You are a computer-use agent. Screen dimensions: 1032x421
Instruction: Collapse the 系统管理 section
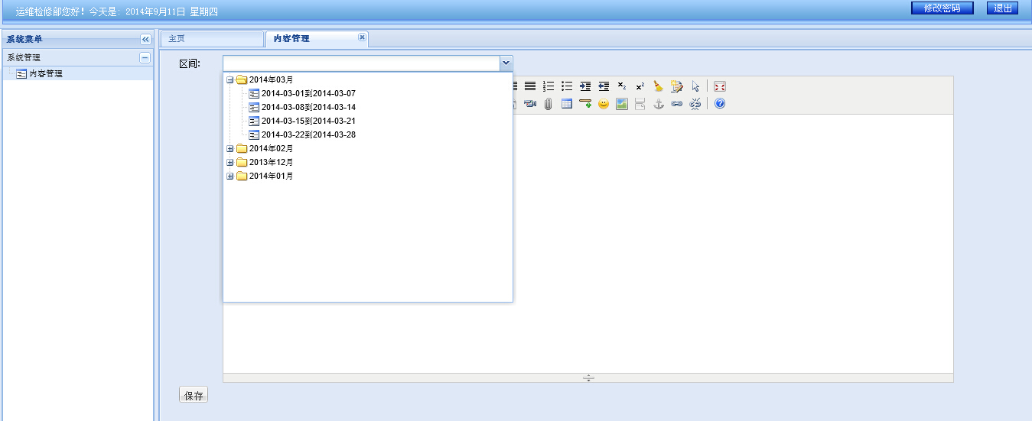click(145, 58)
